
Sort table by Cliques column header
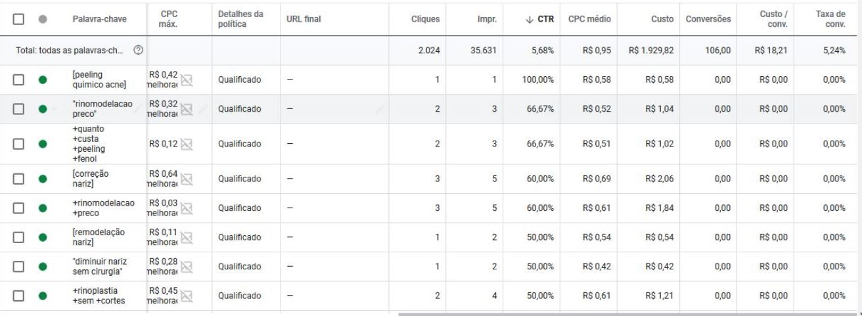click(x=425, y=20)
